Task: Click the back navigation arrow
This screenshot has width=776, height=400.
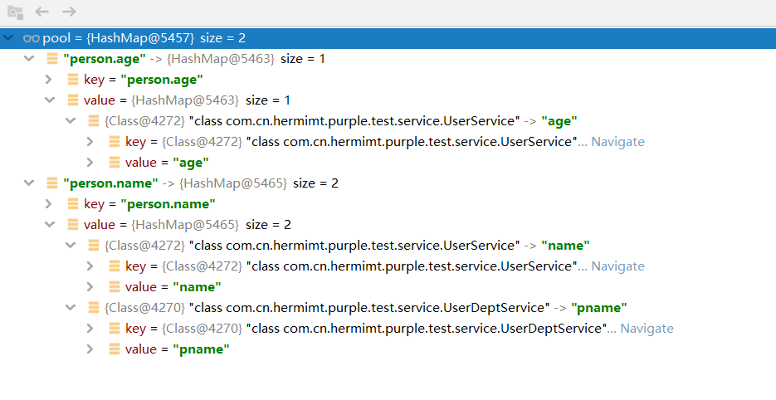Action: click(42, 12)
